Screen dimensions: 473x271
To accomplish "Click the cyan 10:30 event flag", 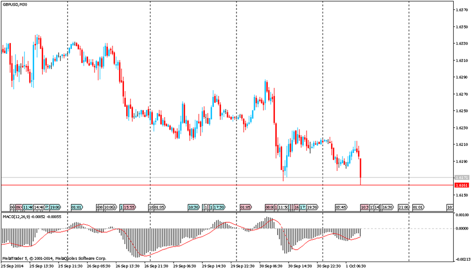I will [193, 207].
